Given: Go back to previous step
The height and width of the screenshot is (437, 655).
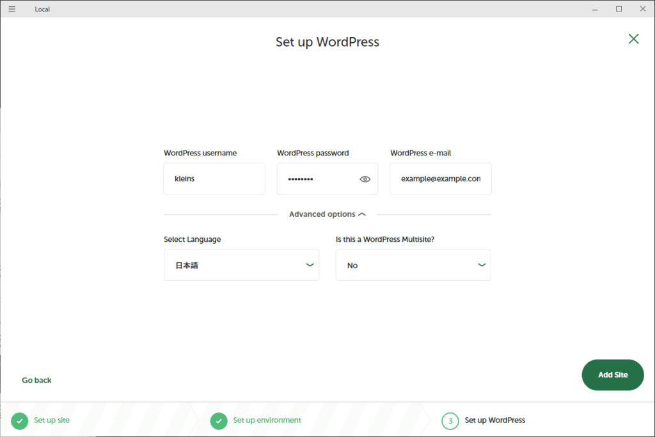Looking at the screenshot, I should (x=36, y=380).
